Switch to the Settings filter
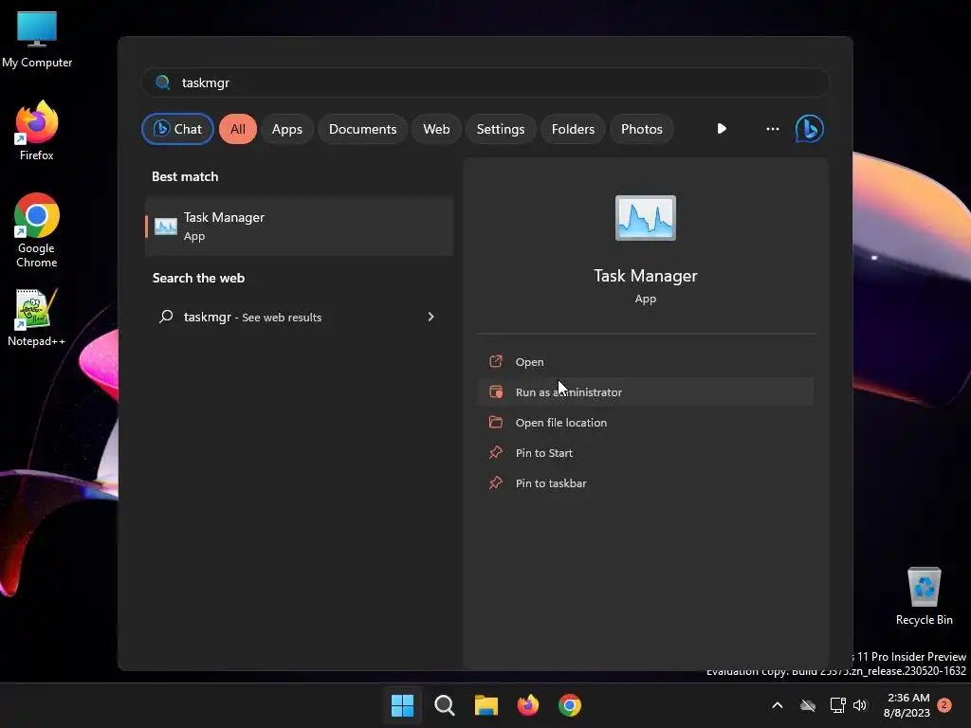This screenshot has width=971, height=728. pyautogui.click(x=501, y=129)
